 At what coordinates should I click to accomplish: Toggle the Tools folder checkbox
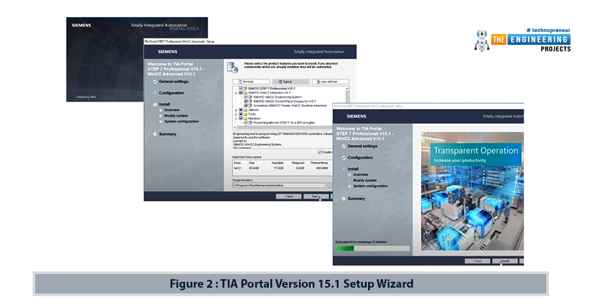tap(240, 114)
